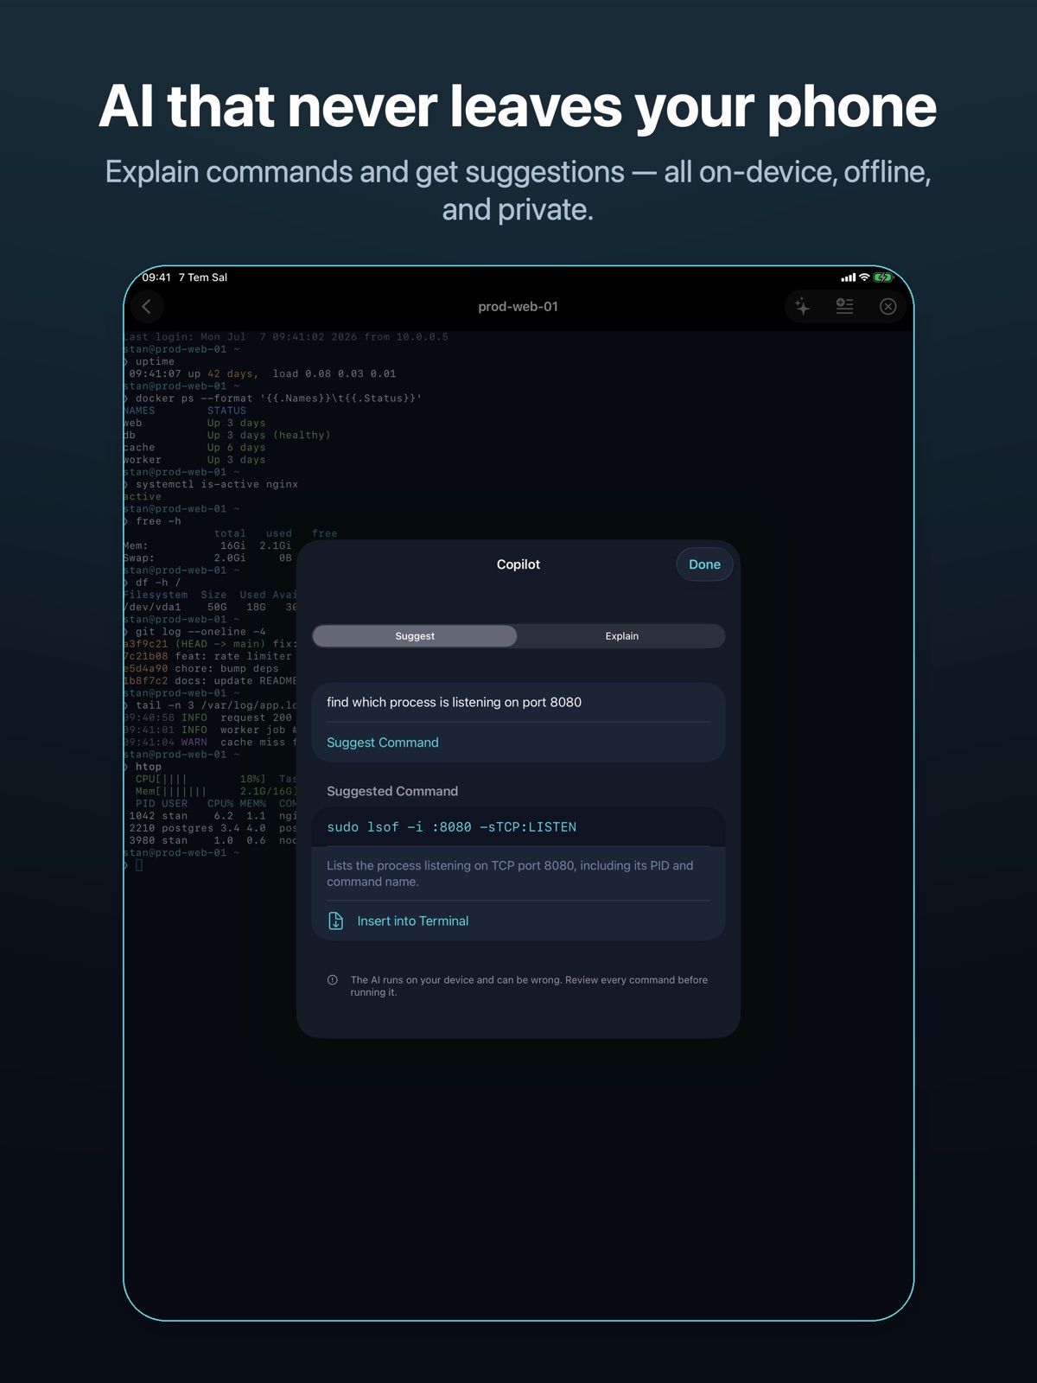Viewport: 1037px width, 1383px height.
Task: Tap the info circle beside the AI disclaimer
Action: click(x=333, y=980)
